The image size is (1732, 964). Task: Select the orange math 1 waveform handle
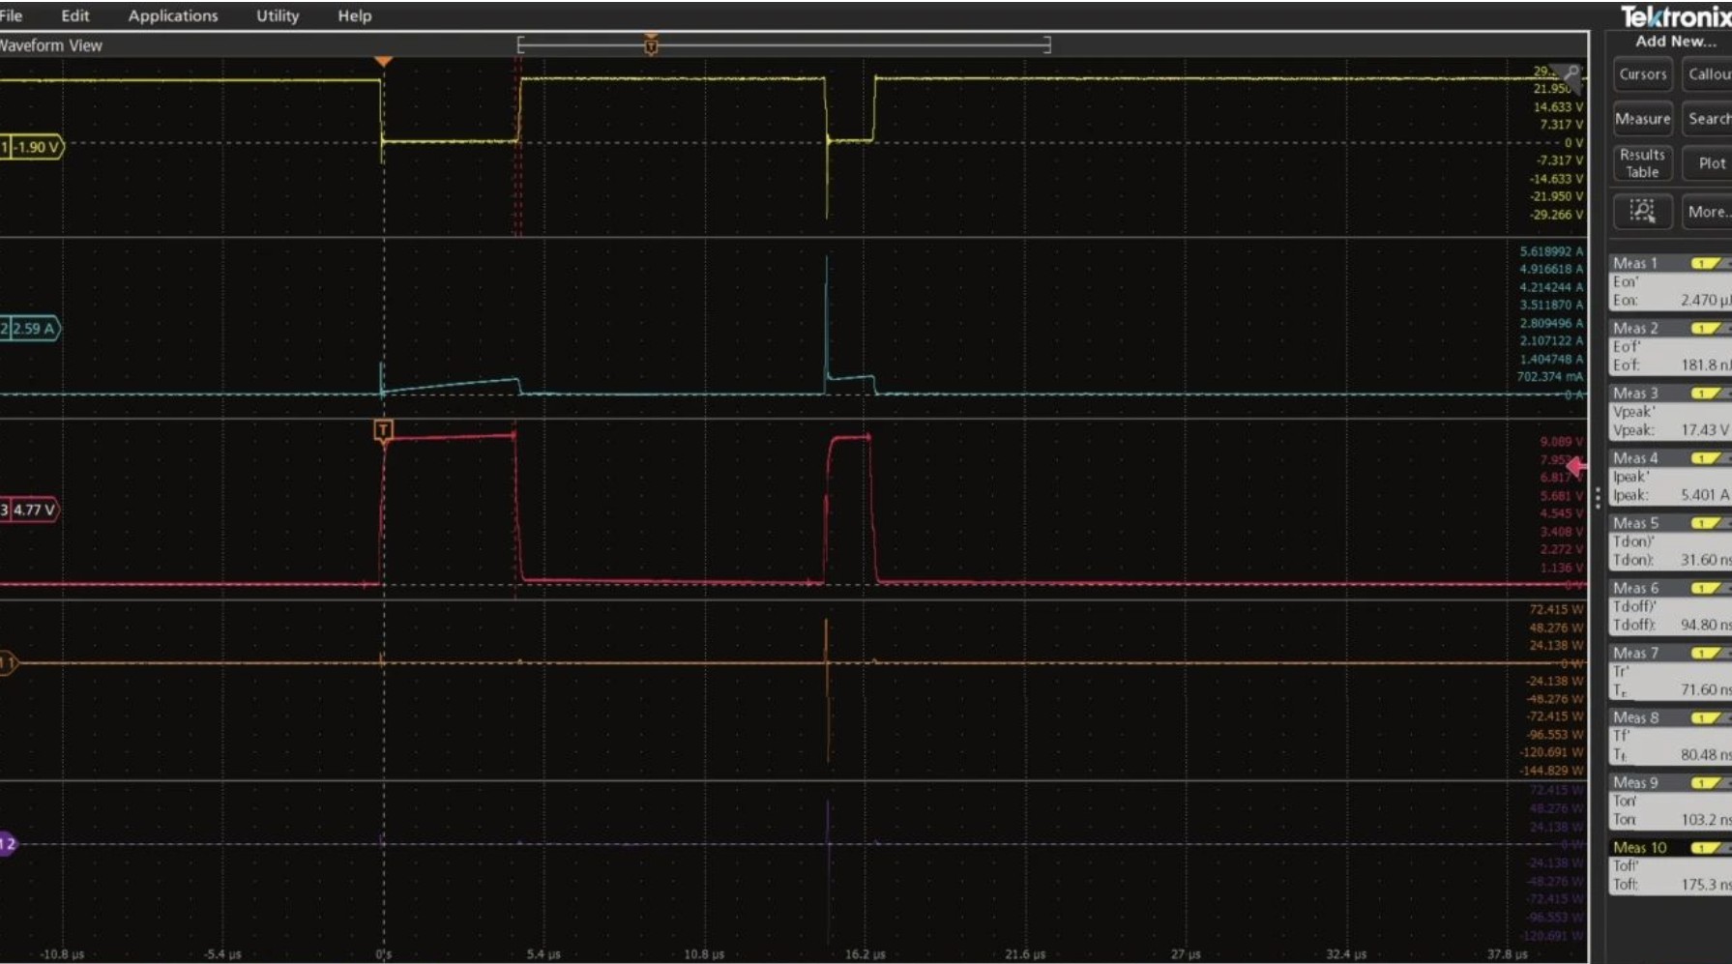(8, 662)
